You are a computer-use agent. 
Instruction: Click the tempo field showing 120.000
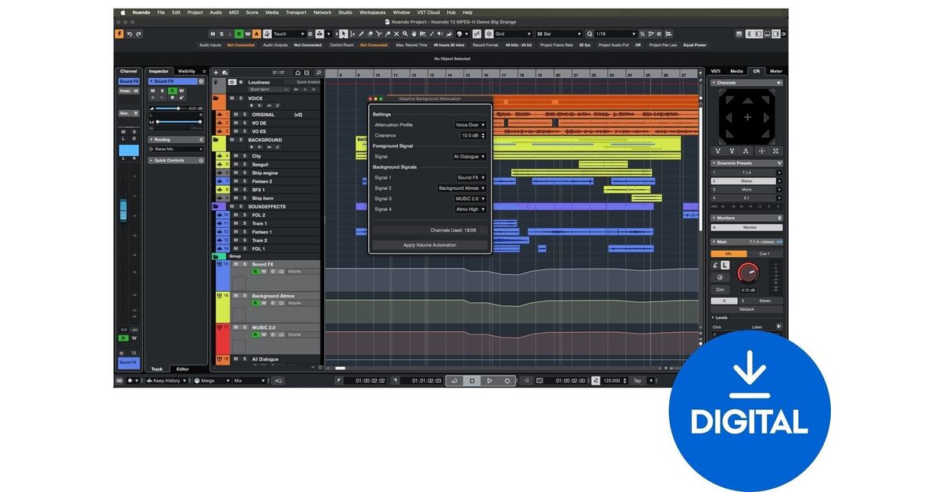click(x=611, y=380)
